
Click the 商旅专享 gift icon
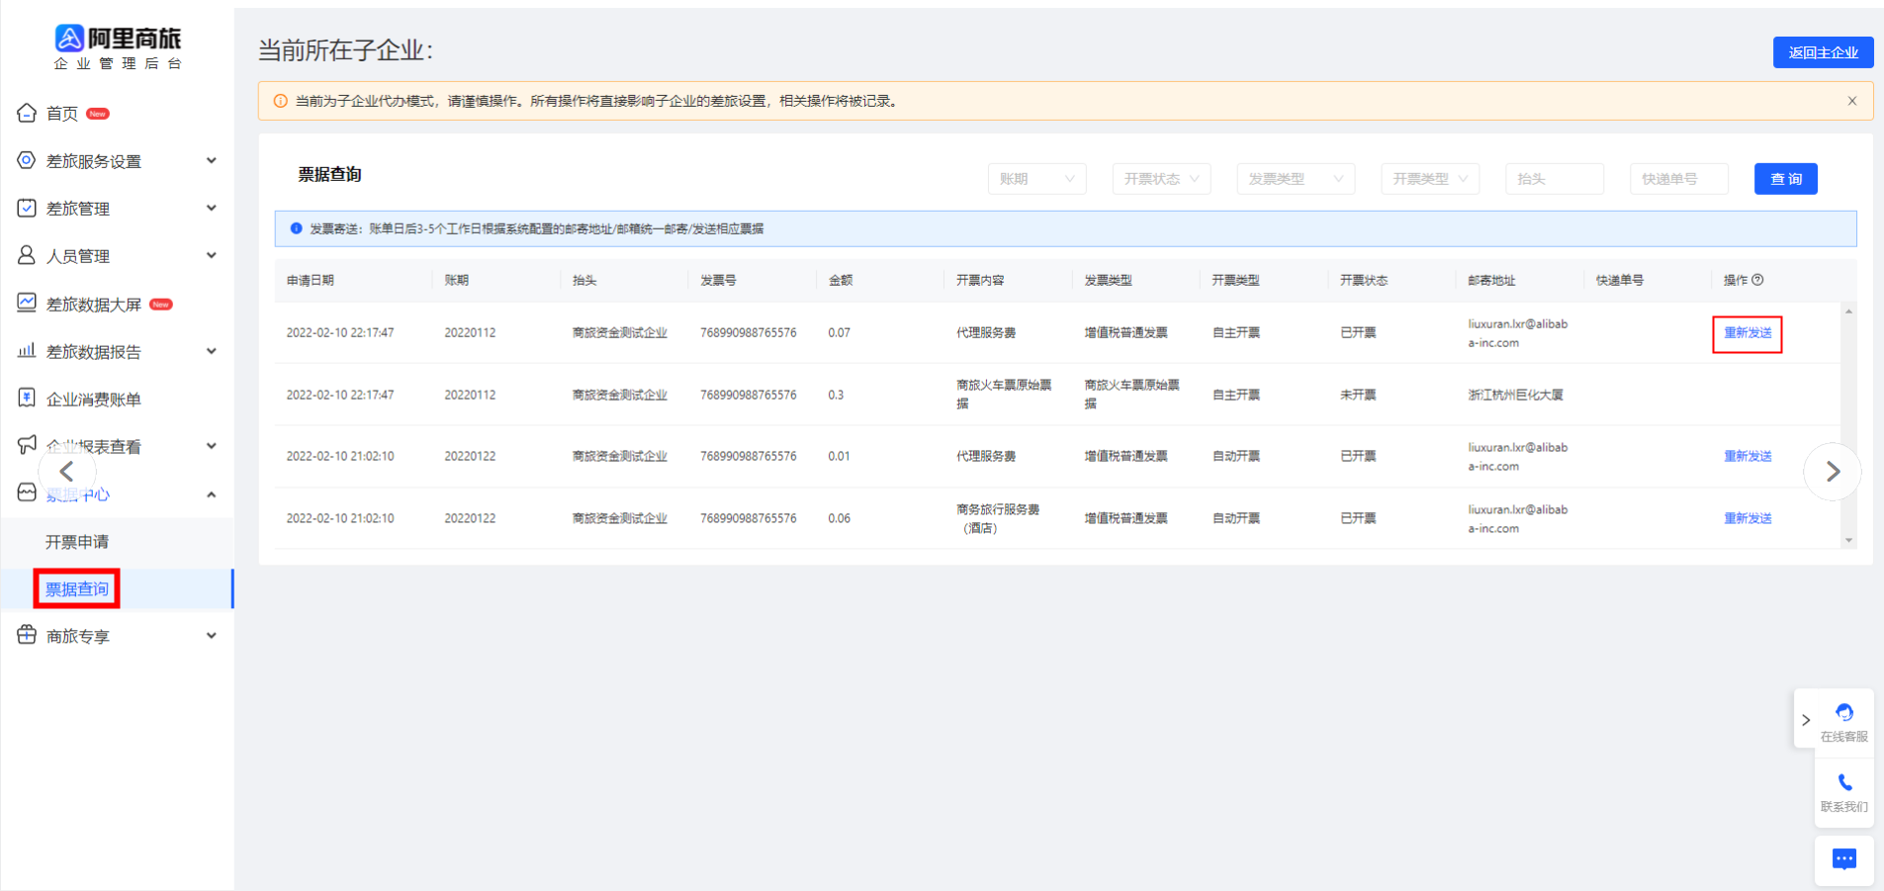27,635
